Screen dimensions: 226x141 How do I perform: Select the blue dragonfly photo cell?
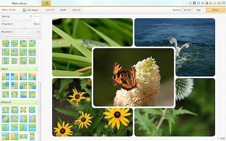pyautogui.click(x=72, y=47)
